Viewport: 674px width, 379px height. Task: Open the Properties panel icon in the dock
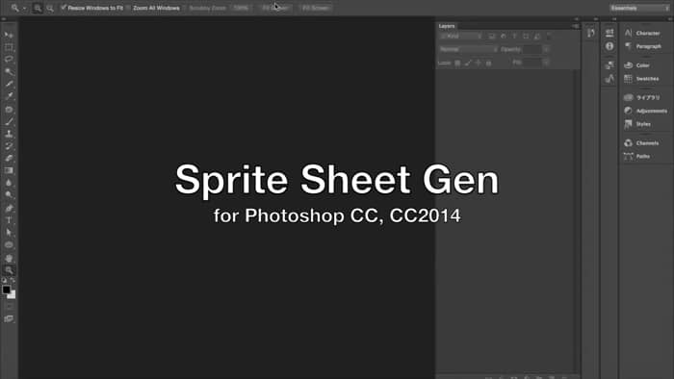tap(609, 33)
